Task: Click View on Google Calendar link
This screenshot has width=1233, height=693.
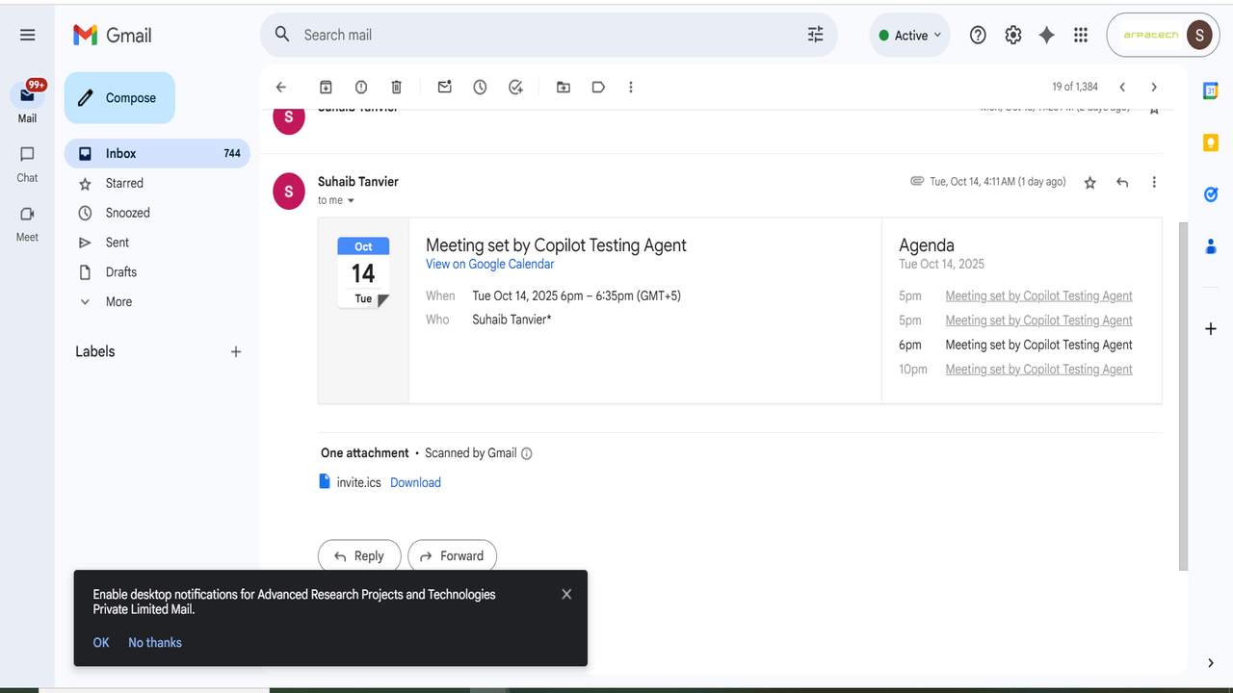Action: tap(490, 265)
